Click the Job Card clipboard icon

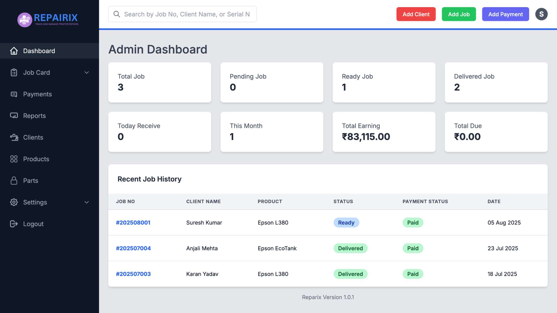click(x=14, y=72)
